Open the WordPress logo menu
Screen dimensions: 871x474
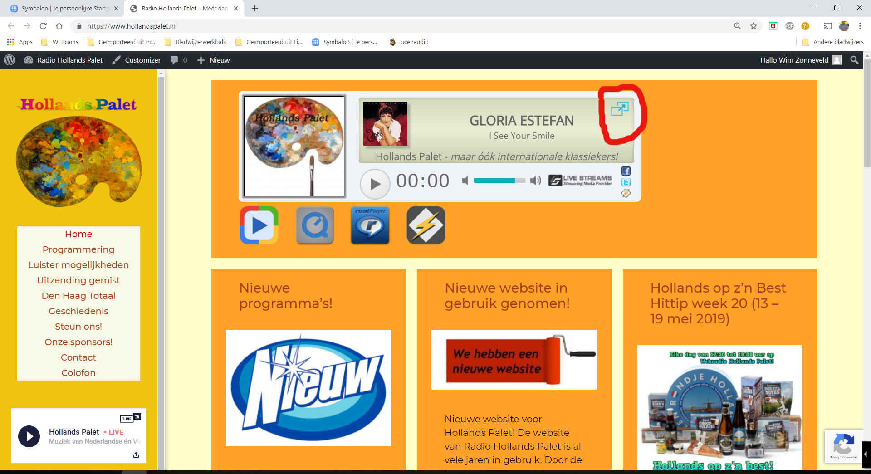9,60
